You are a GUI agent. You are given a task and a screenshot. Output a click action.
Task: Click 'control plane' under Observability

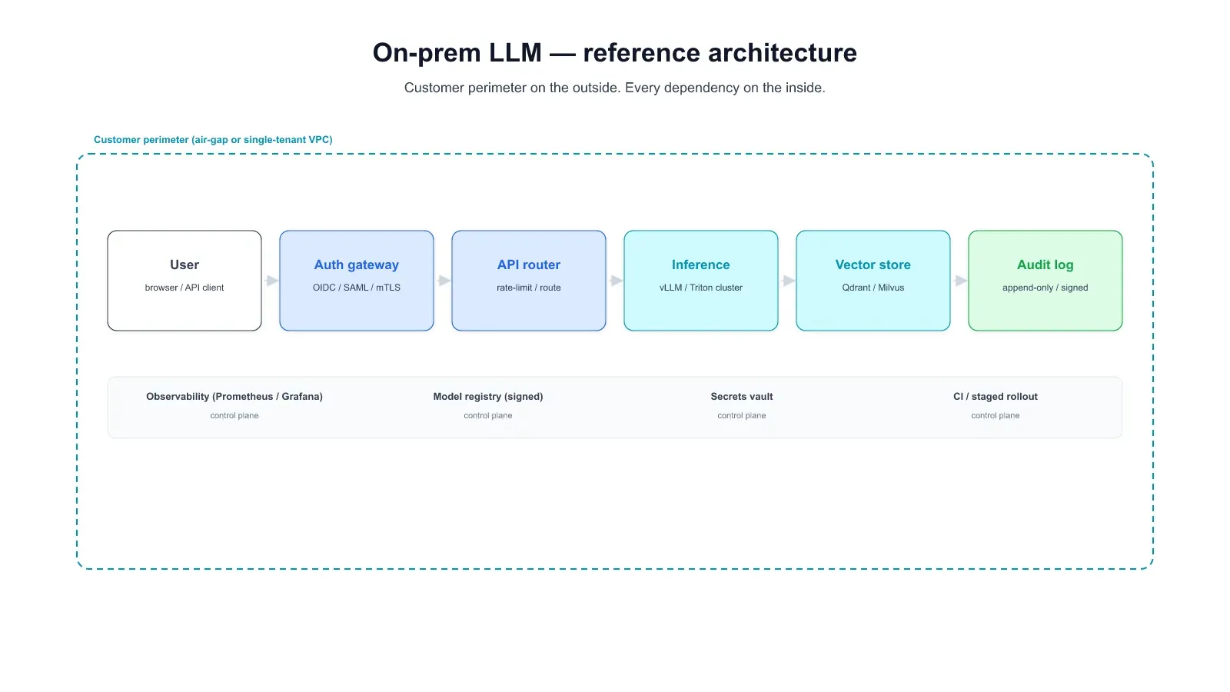point(234,415)
